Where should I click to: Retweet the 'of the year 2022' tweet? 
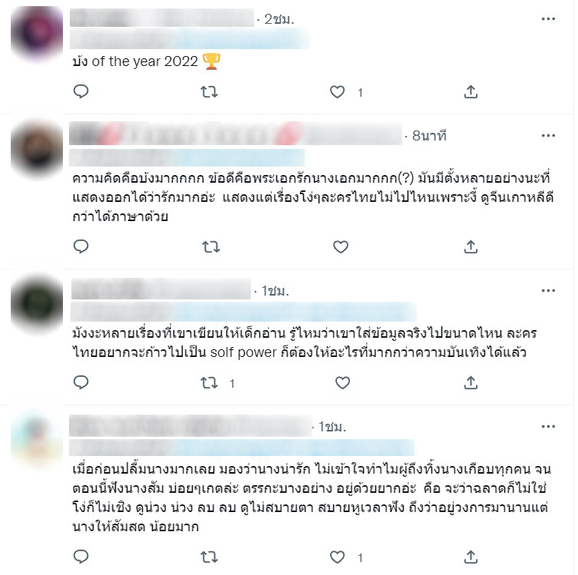tap(209, 92)
